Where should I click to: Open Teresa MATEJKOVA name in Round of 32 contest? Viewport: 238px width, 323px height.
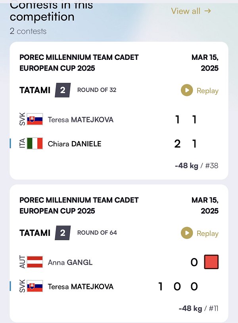tap(81, 120)
